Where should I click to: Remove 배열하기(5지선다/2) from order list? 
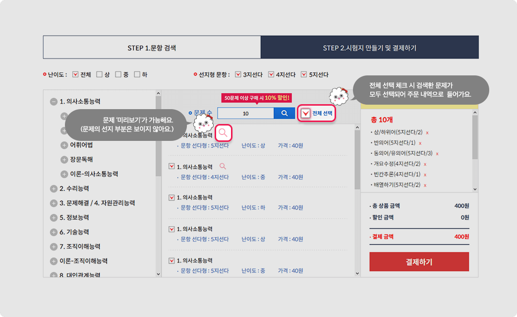425,186
